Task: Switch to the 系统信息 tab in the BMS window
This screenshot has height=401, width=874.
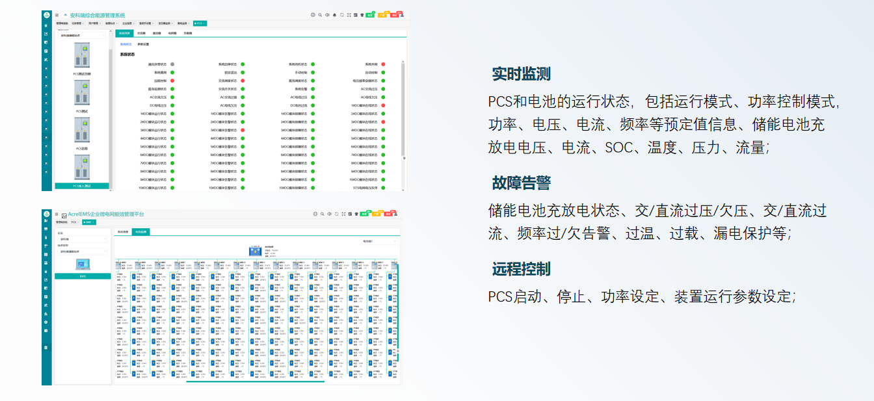Action: click(x=122, y=231)
